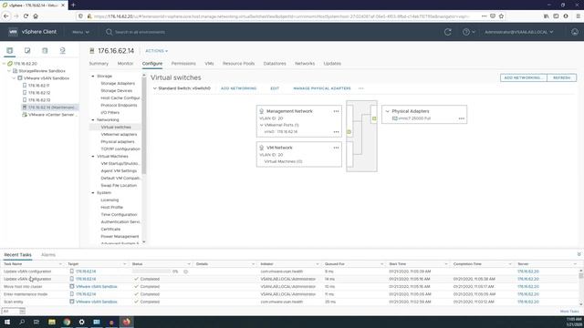This screenshot has width=584, height=328.
Task: Switch to the Datastores tab
Action: click(x=275, y=64)
